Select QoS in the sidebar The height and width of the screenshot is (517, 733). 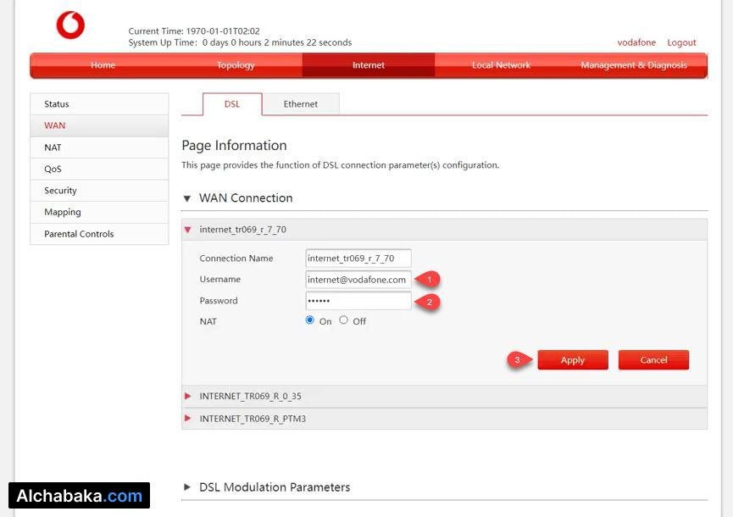52,169
